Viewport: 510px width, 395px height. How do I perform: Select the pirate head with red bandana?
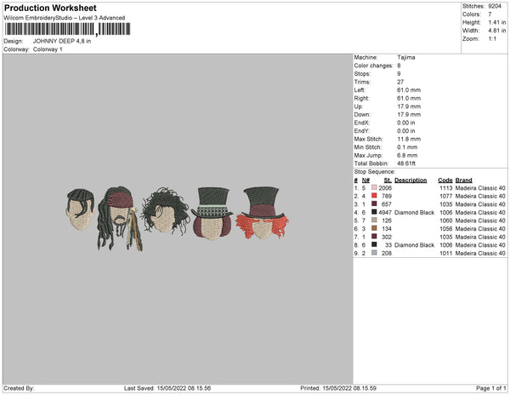tap(119, 218)
